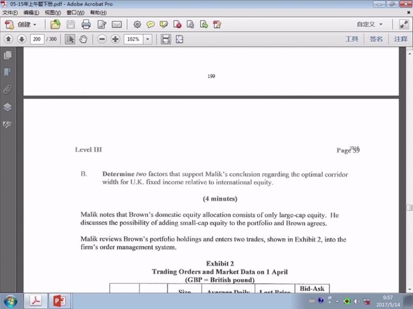Viewport: 413px width, 309px height.
Task: Open the 注释 (Comment) pane
Action: pos(401,39)
